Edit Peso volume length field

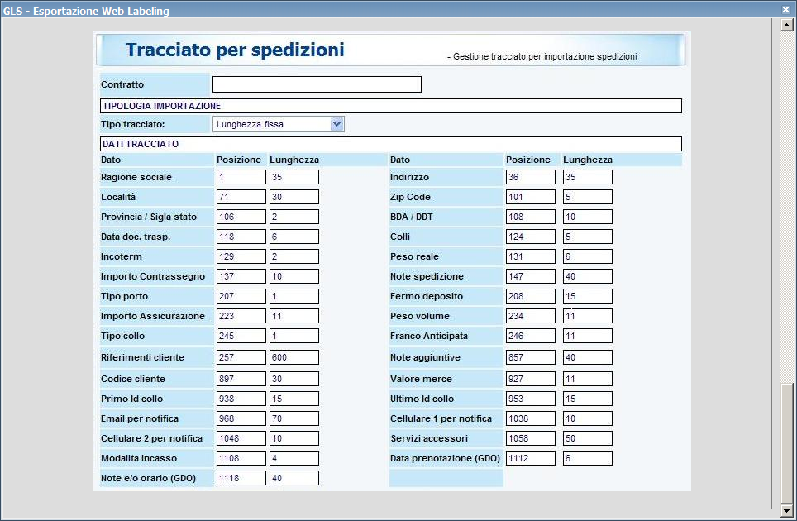588,316
